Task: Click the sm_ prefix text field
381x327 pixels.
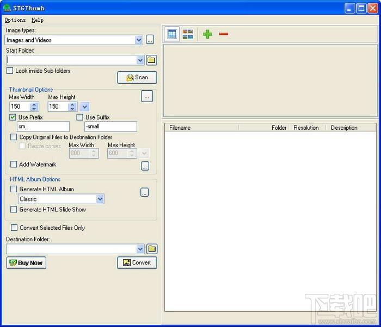Action: click(x=43, y=127)
